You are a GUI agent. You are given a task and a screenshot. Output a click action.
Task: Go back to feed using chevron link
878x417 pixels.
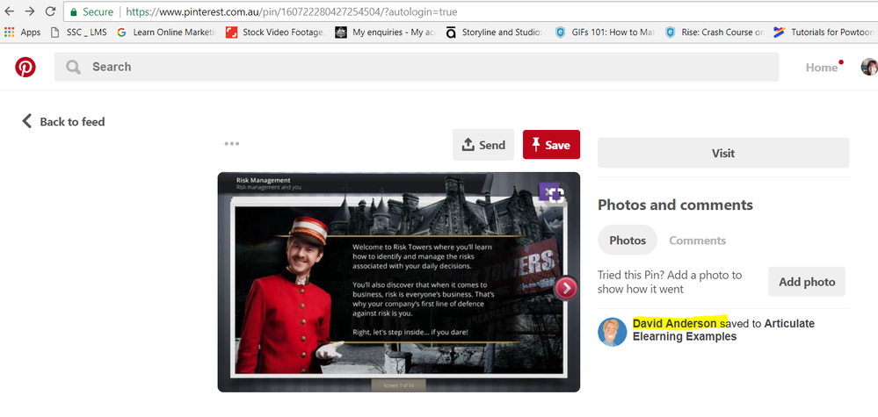pos(63,121)
